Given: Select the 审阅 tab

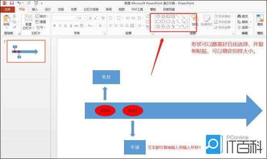Looking at the screenshot, I should [109, 9].
